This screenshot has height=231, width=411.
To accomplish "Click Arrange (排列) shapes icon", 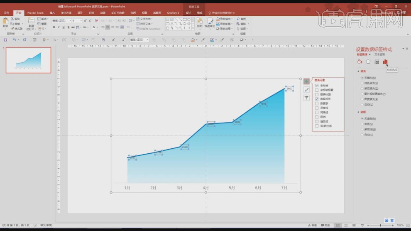I will [x=200, y=22].
